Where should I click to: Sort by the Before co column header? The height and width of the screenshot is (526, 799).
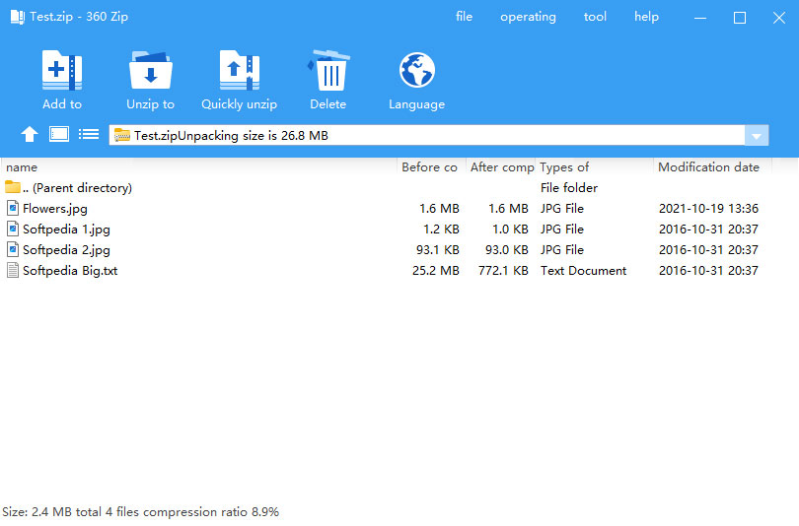pyautogui.click(x=432, y=166)
